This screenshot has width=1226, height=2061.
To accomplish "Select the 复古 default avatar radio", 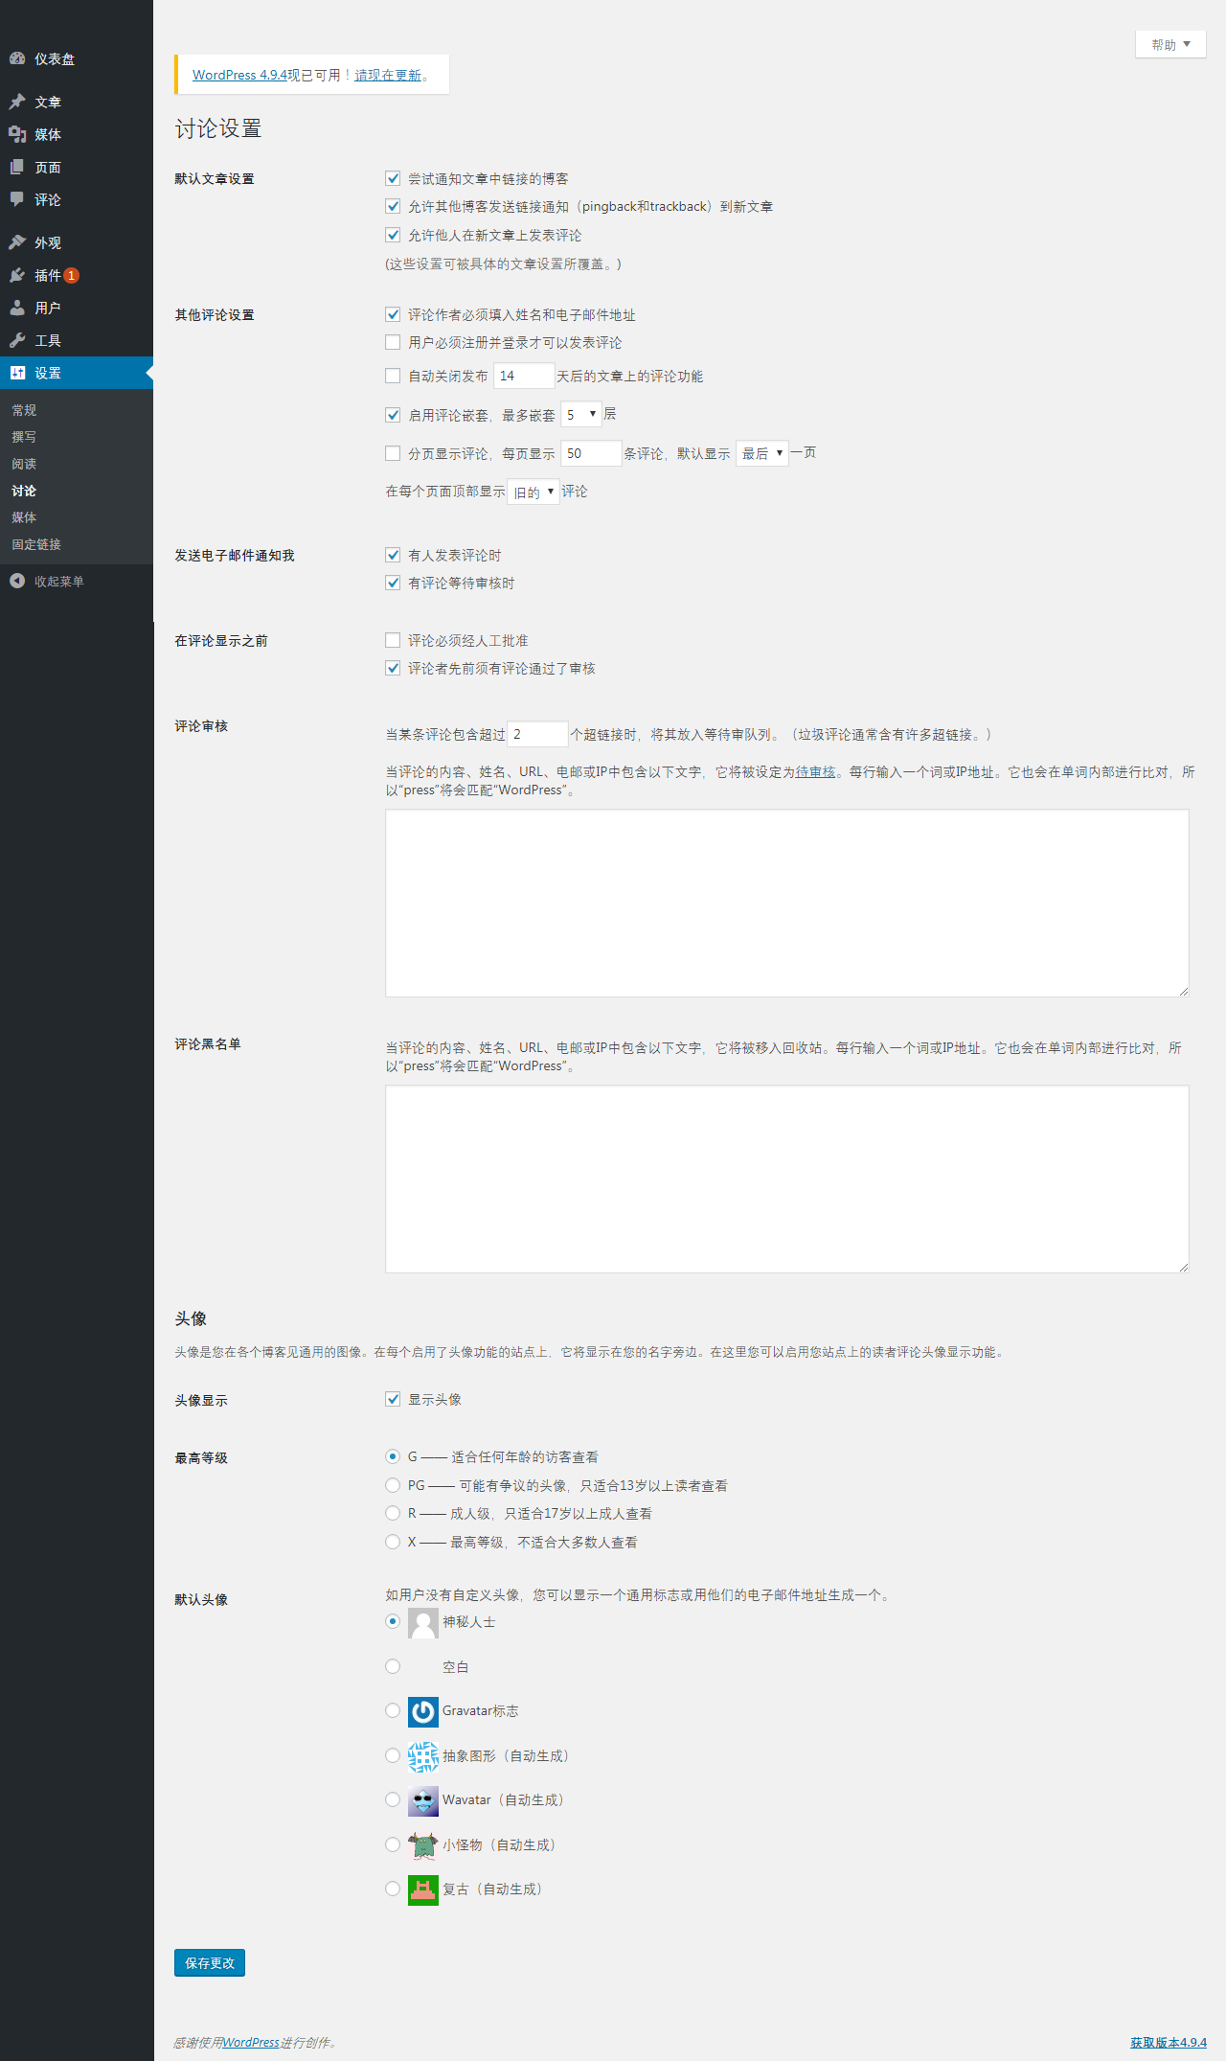I will 393,1889.
